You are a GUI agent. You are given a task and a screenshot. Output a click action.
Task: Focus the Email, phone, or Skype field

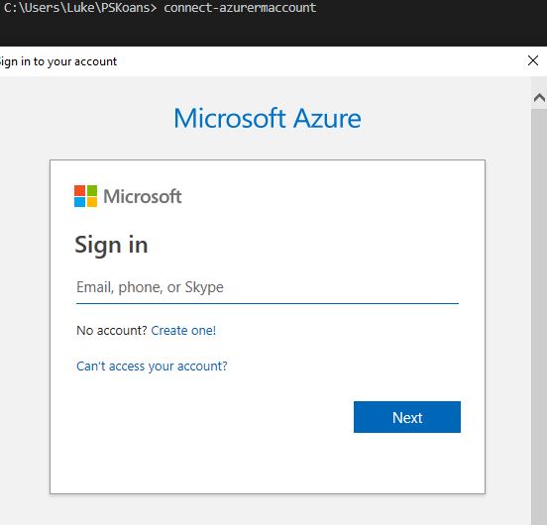(268, 288)
